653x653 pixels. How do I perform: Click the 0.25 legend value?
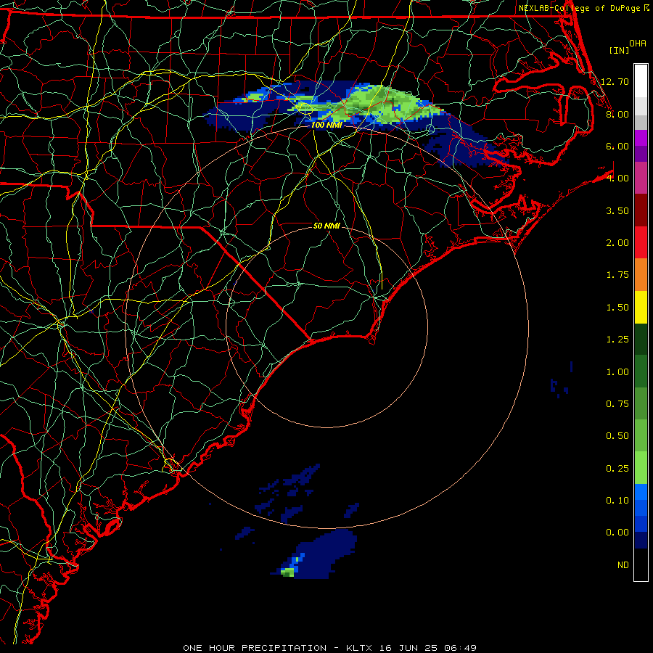click(617, 469)
